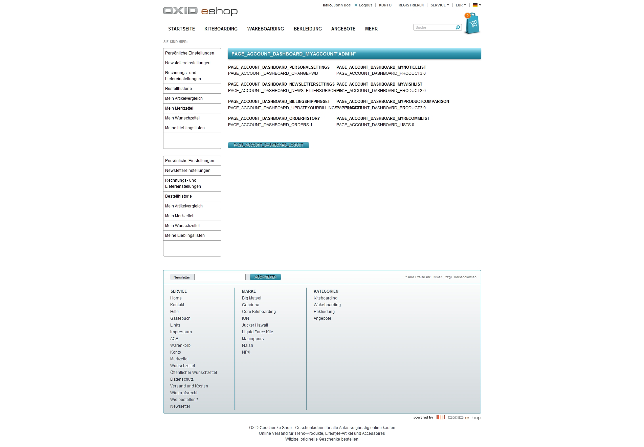Click the powered by OXID footer logo
This screenshot has height=447, width=644.
pos(464,418)
